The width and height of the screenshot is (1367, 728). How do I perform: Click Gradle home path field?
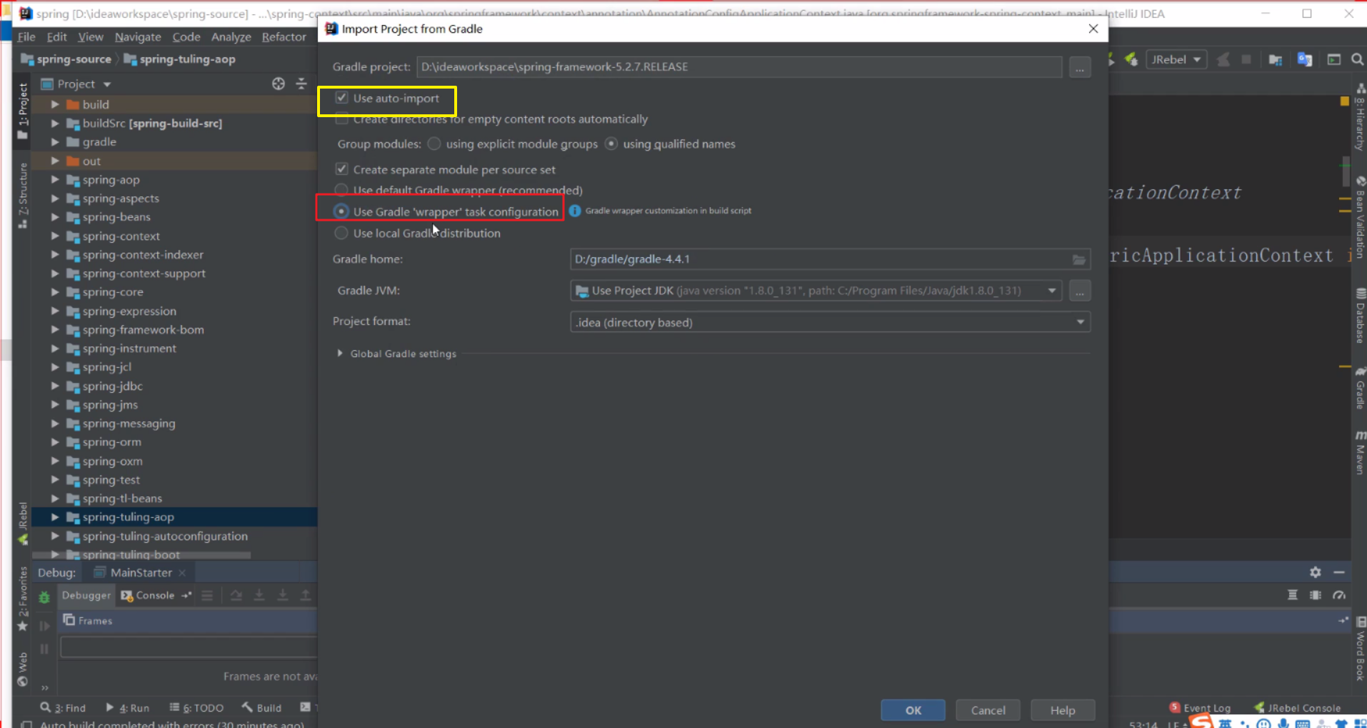(830, 259)
